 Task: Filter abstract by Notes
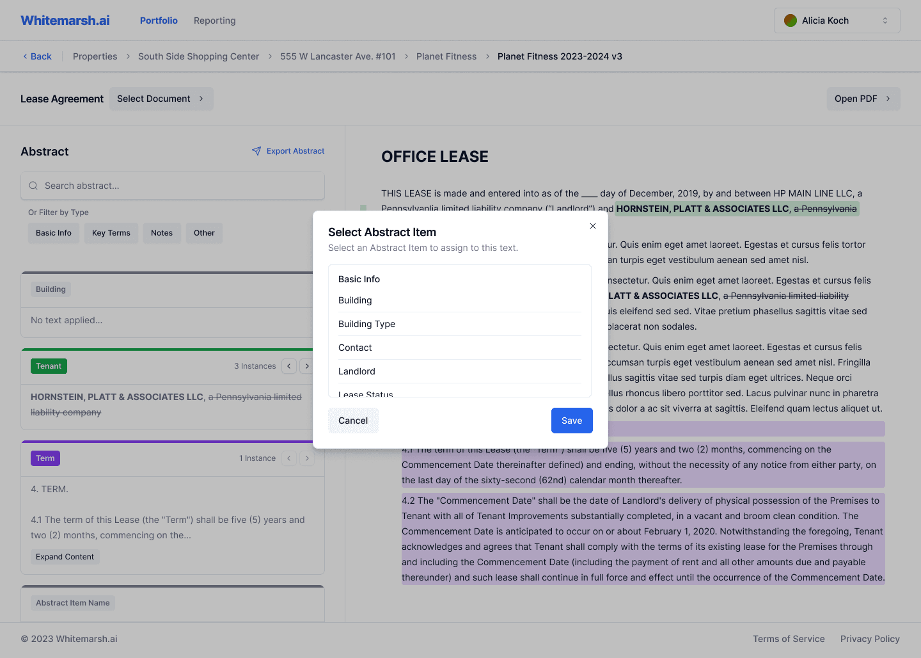(162, 233)
